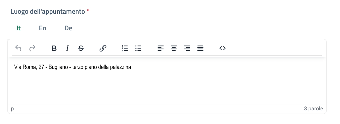
Task: Create a numbered list
Action: pyautogui.click(x=125, y=48)
